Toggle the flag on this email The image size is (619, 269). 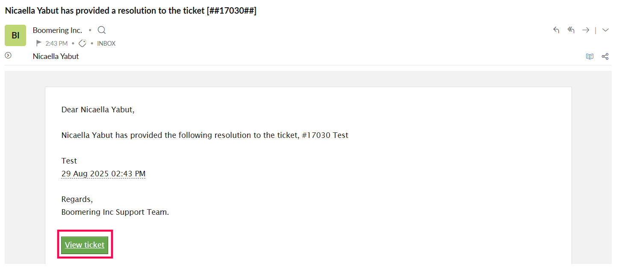[x=39, y=44]
